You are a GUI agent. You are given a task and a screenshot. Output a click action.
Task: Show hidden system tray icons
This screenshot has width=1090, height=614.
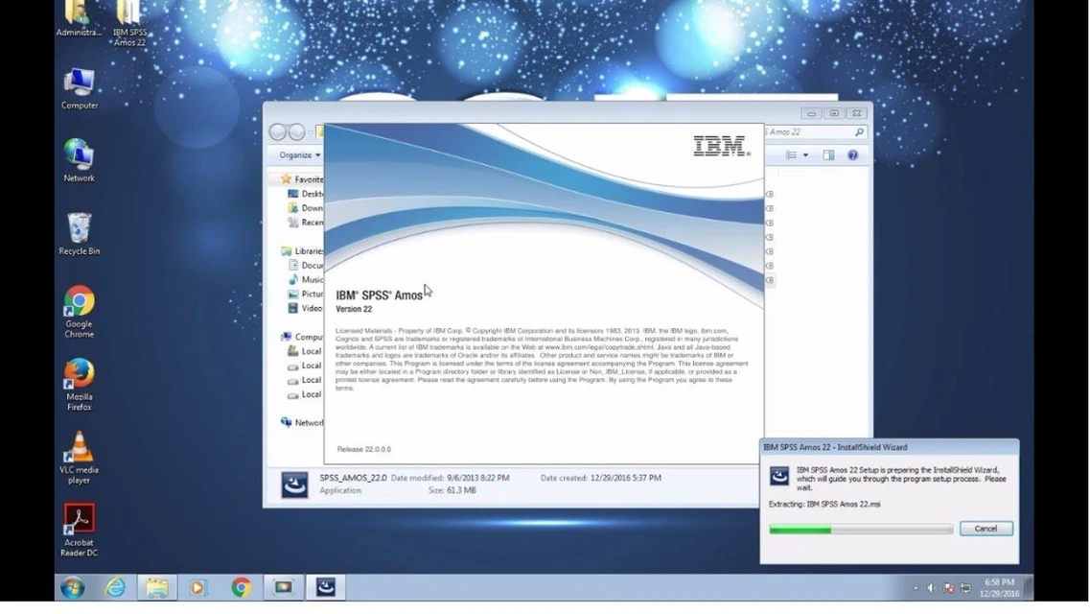tap(916, 588)
